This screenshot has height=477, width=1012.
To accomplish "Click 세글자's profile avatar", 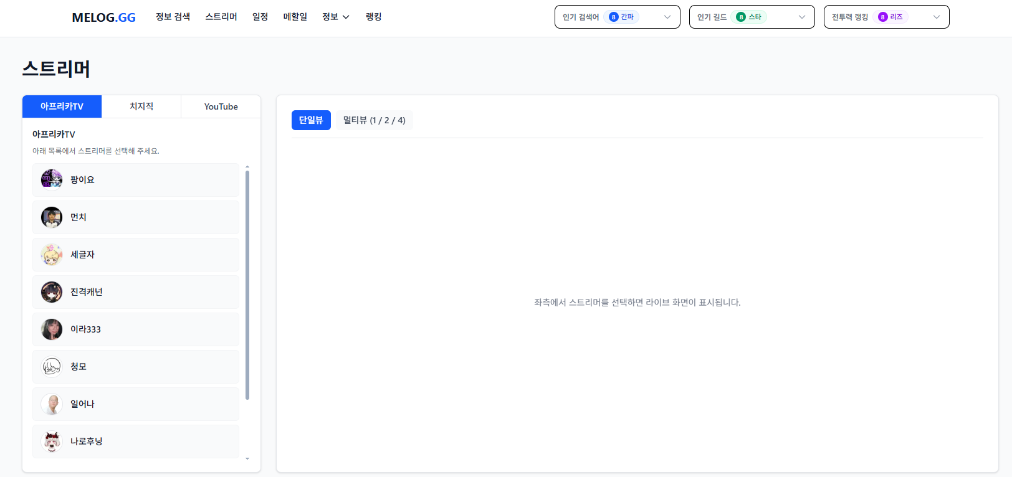I will 52,255.
